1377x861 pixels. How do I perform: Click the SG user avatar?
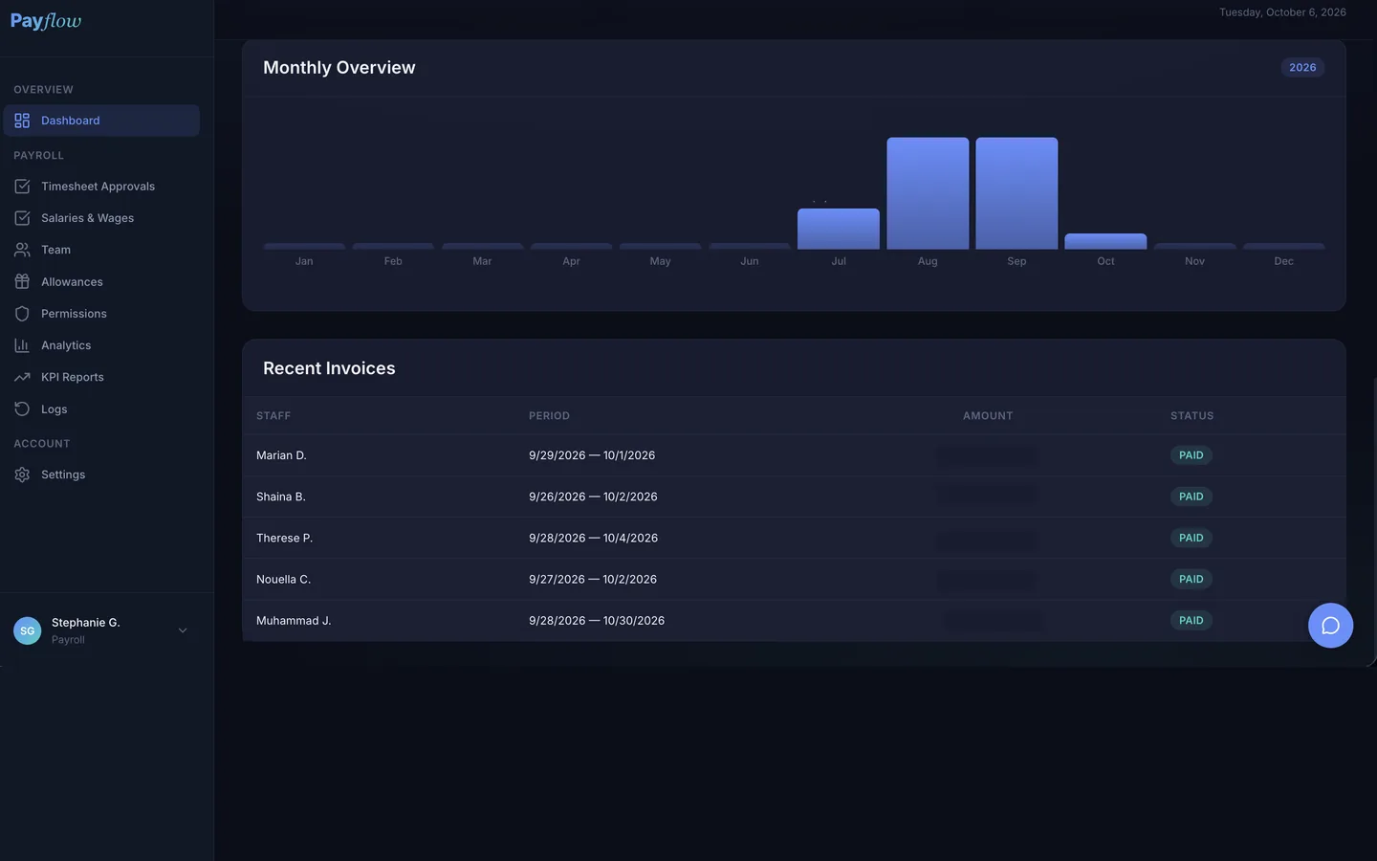pos(28,630)
